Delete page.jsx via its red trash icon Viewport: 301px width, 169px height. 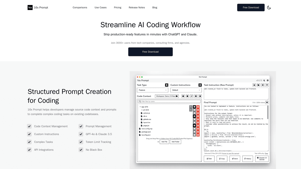click(x=198, y=126)
